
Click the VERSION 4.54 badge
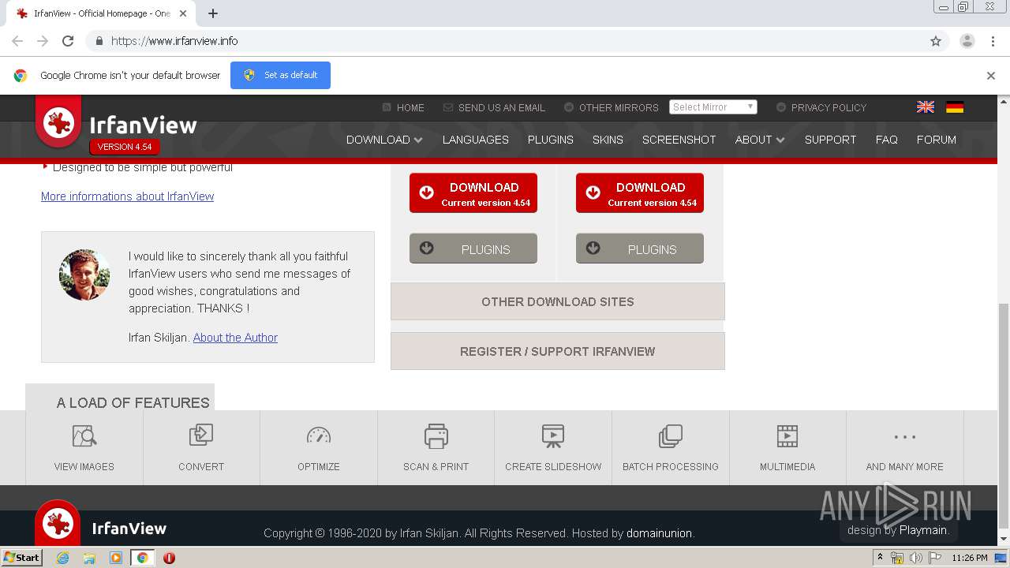pyautogui.click(x=125, y=147)
